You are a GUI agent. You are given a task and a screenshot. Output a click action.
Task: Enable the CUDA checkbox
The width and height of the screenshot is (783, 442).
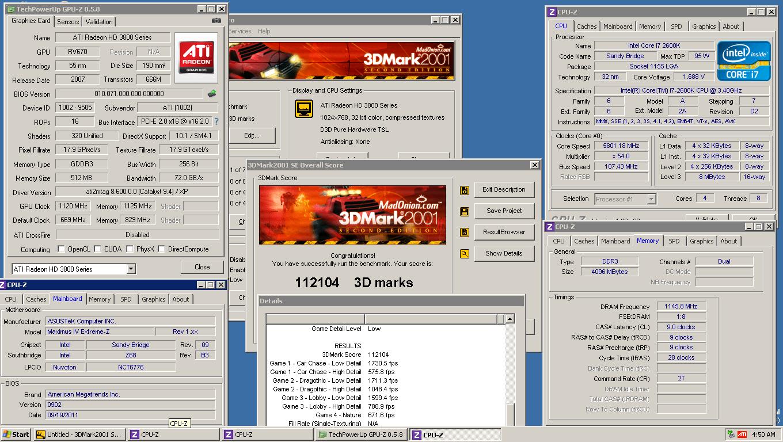coord(98,249)
